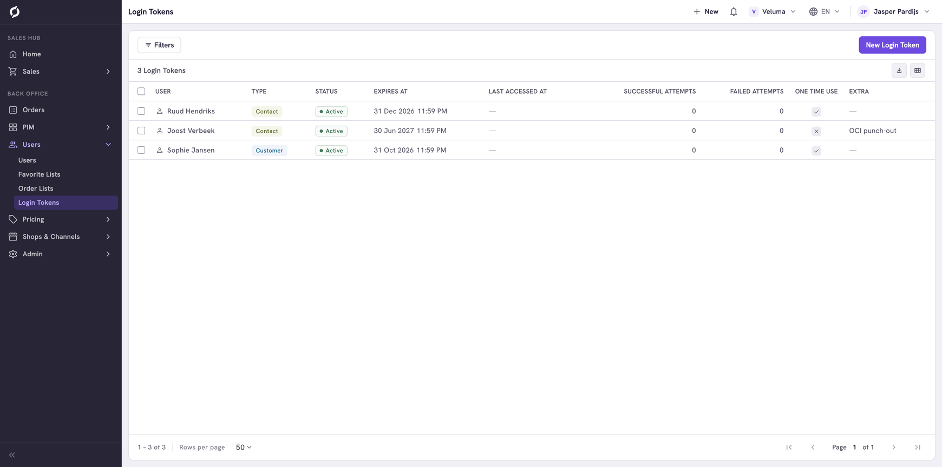The width and height of the screenshot is (942, 467).
Task: Click the OCI punch-out extra value
Action: coord(873,131)
